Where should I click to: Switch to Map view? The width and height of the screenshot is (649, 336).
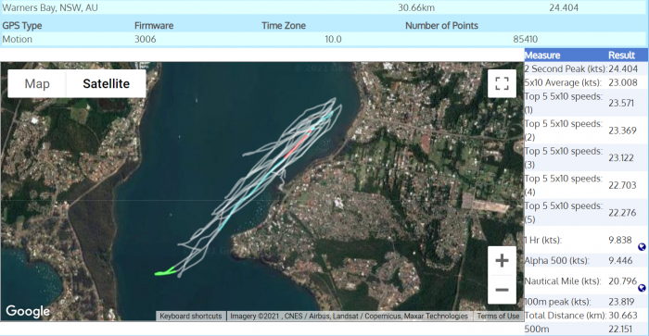pyautogui.click(x=37, y=83)
